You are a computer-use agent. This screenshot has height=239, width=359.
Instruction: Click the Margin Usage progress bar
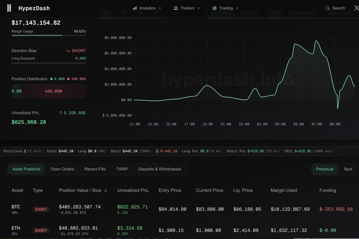tap(48, 35)
